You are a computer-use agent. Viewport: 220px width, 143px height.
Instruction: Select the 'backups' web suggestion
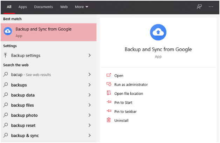(49, 85)
